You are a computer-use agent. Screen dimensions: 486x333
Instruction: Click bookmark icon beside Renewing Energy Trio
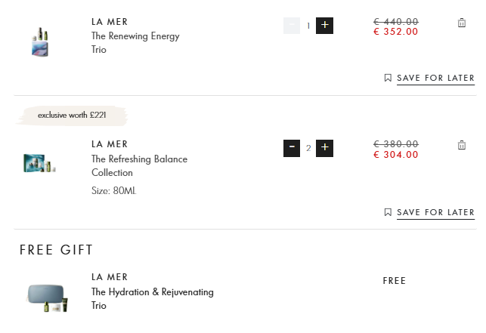click(x=388, y=78)
